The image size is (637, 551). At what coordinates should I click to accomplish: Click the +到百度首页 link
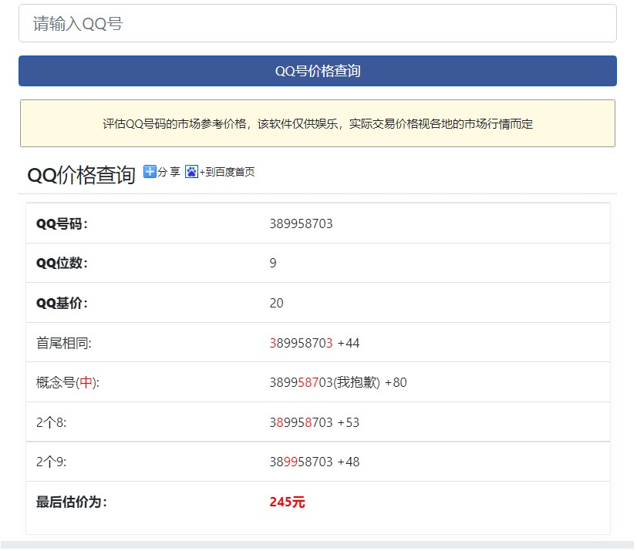pyautogui.click(x=227, y=172)
